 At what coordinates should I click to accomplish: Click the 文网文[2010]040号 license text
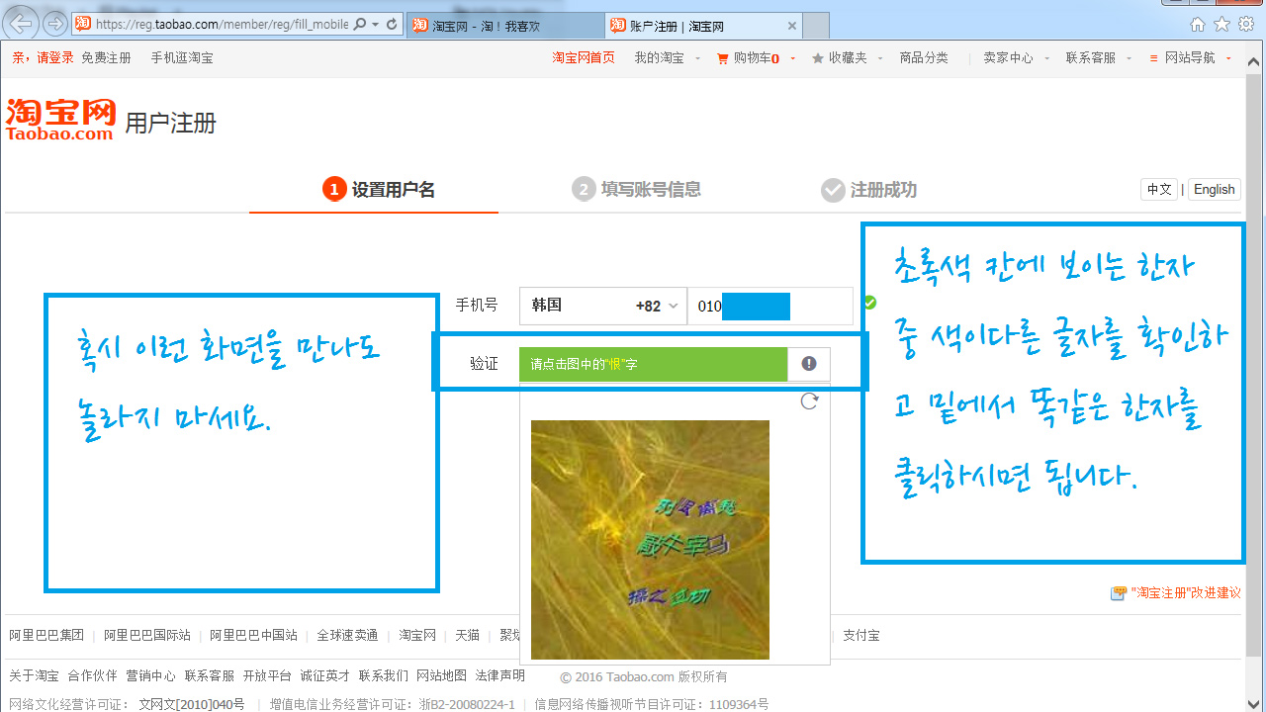[x=192, y=705]
